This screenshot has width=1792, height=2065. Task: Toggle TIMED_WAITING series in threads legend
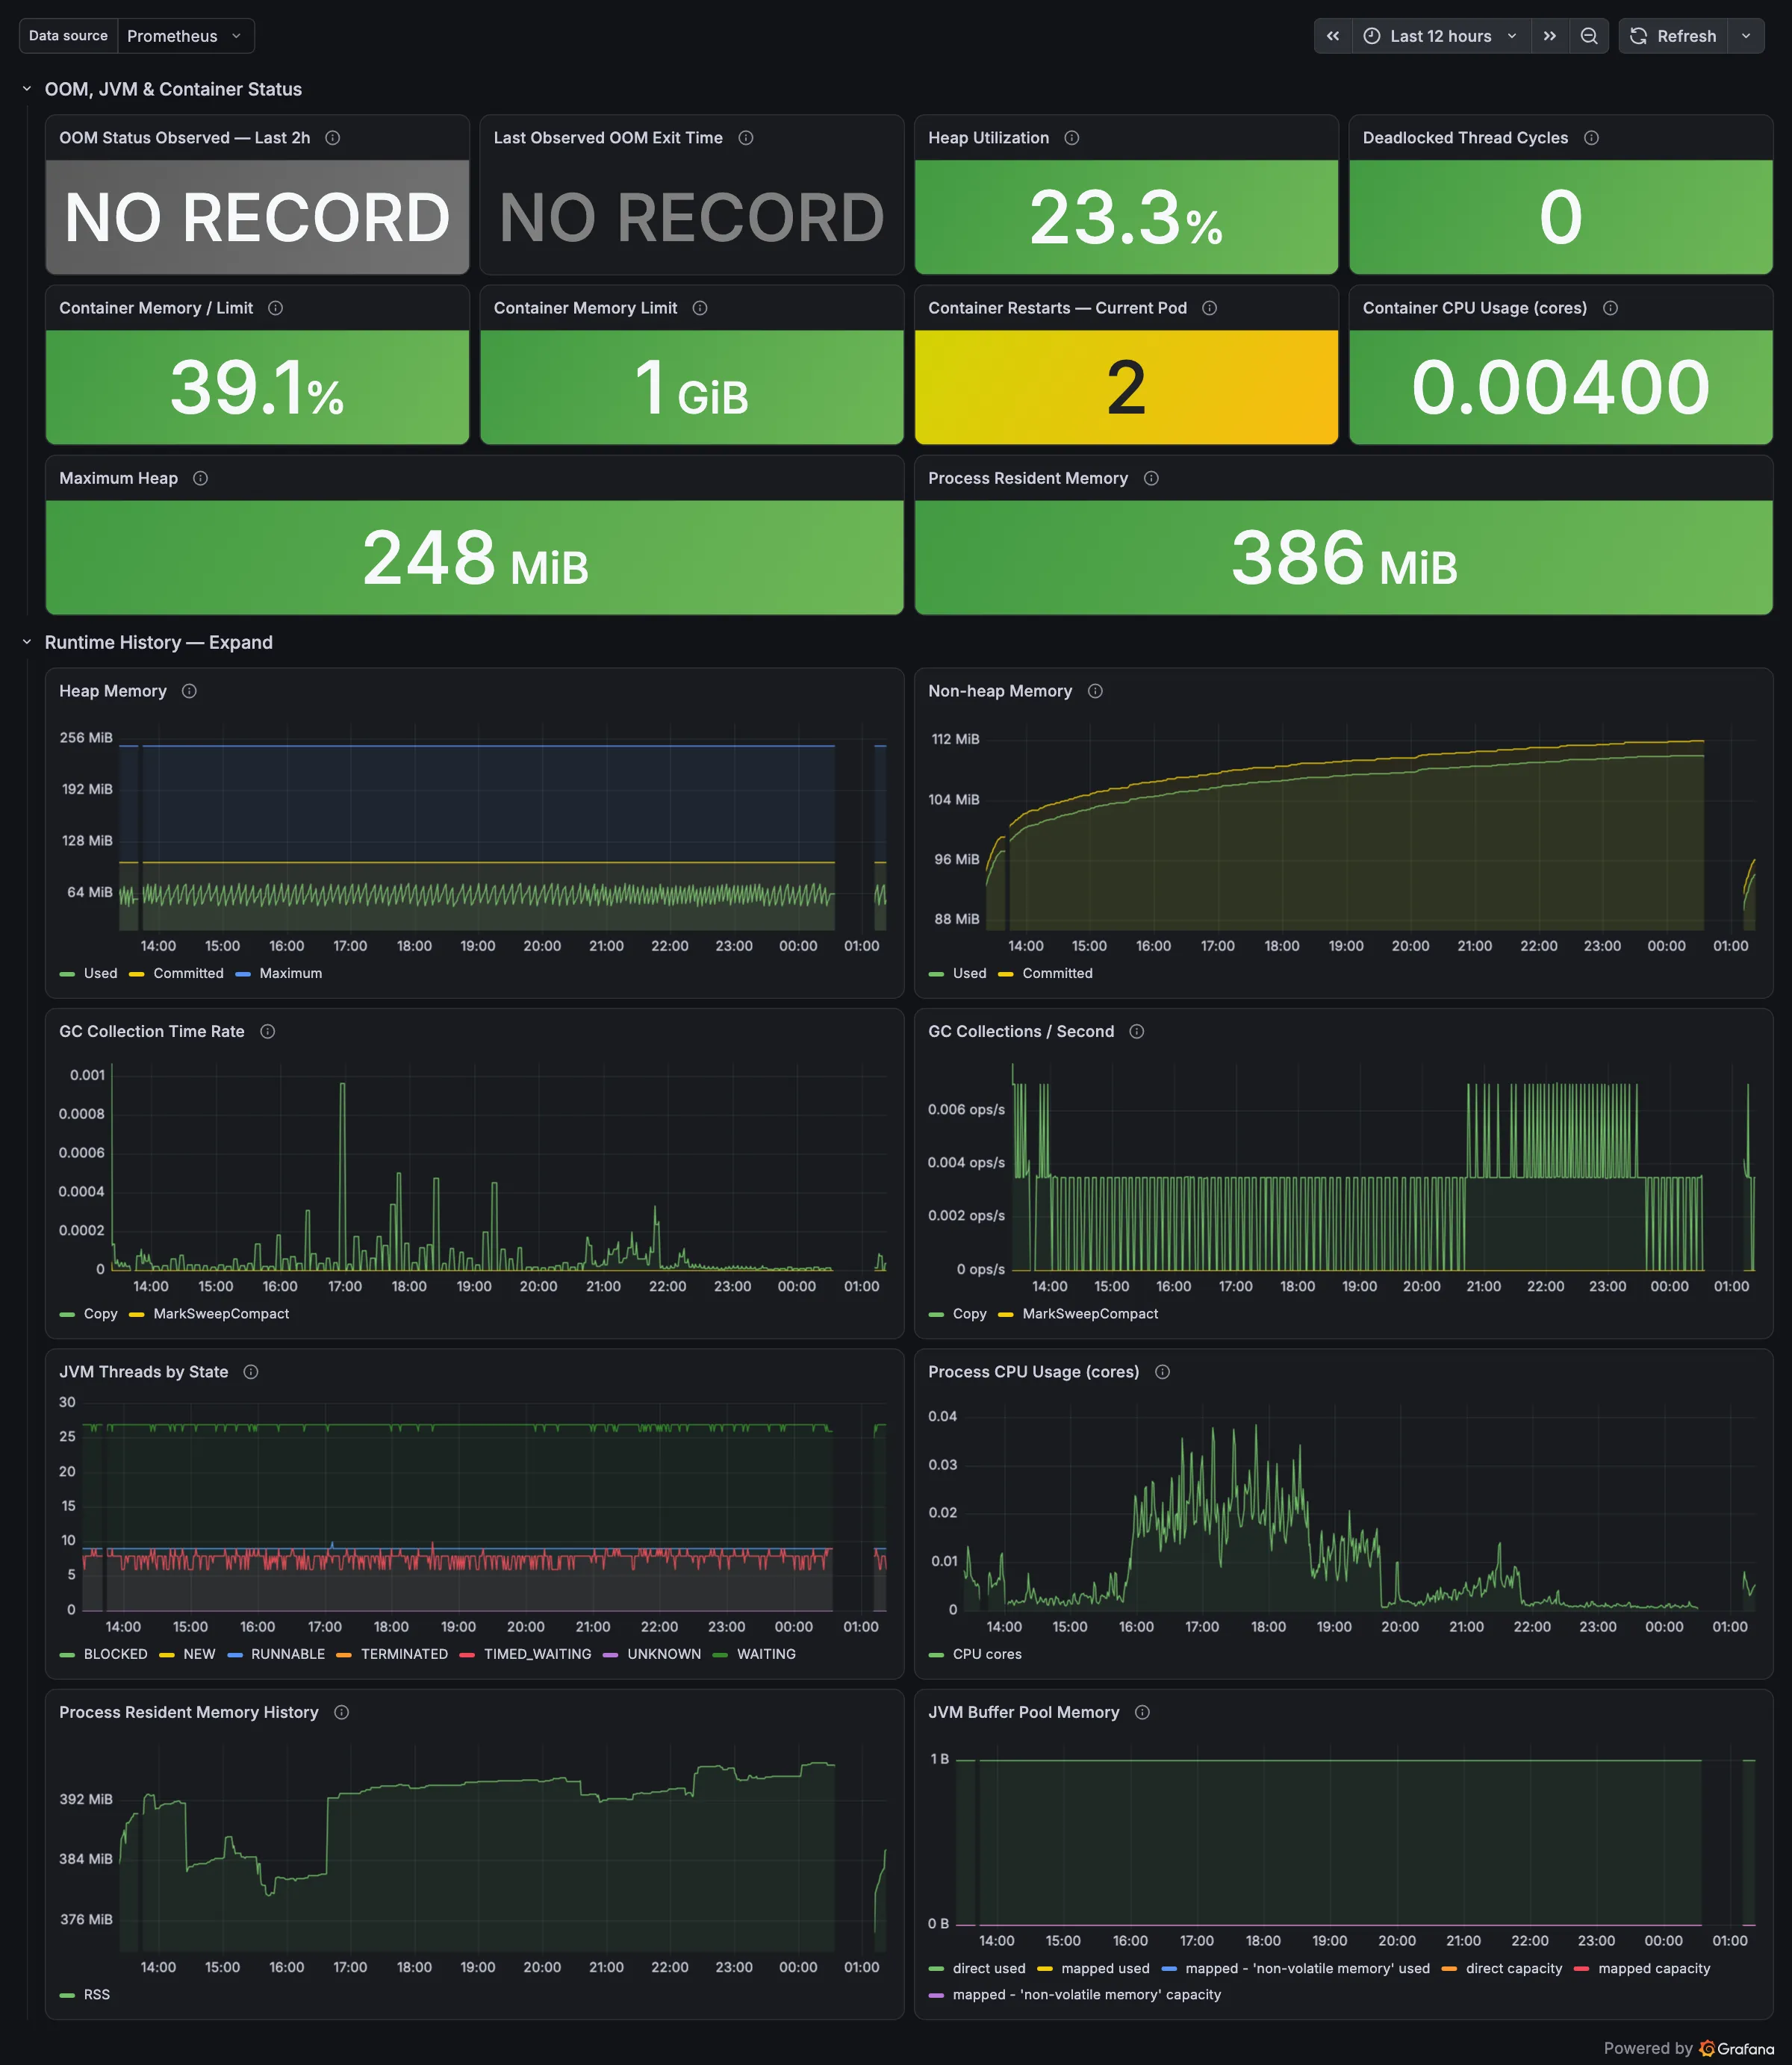[x=537, y=1654]
